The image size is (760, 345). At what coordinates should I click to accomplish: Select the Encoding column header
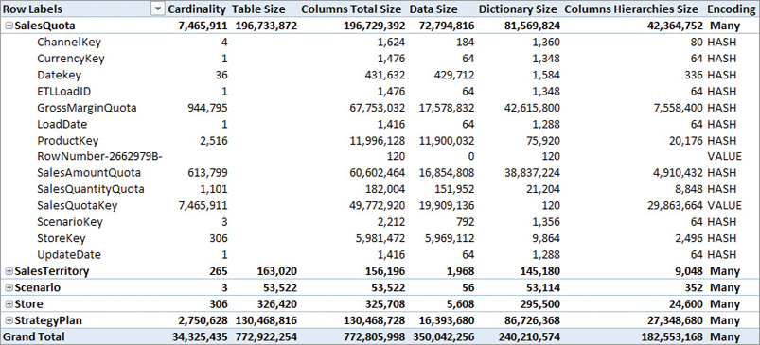coord(731,9)
